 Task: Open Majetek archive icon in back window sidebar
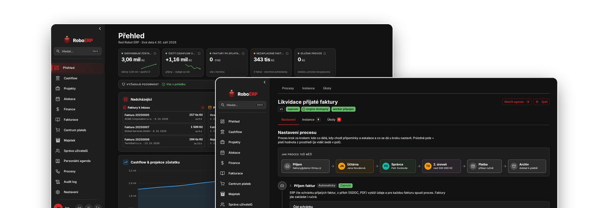tap(57, 140)
